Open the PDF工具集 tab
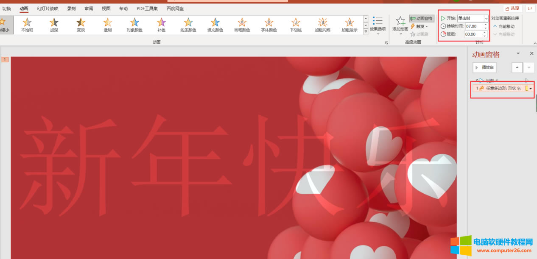 tap(147, 8)
